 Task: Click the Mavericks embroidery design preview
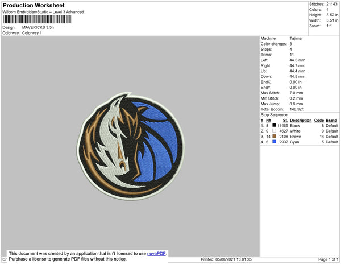[x=130, y=146]
